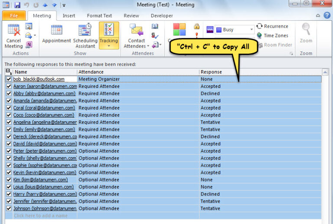
Task: Click the David (david@datanumen.com) name link
Action: click(x=45, y=144)
